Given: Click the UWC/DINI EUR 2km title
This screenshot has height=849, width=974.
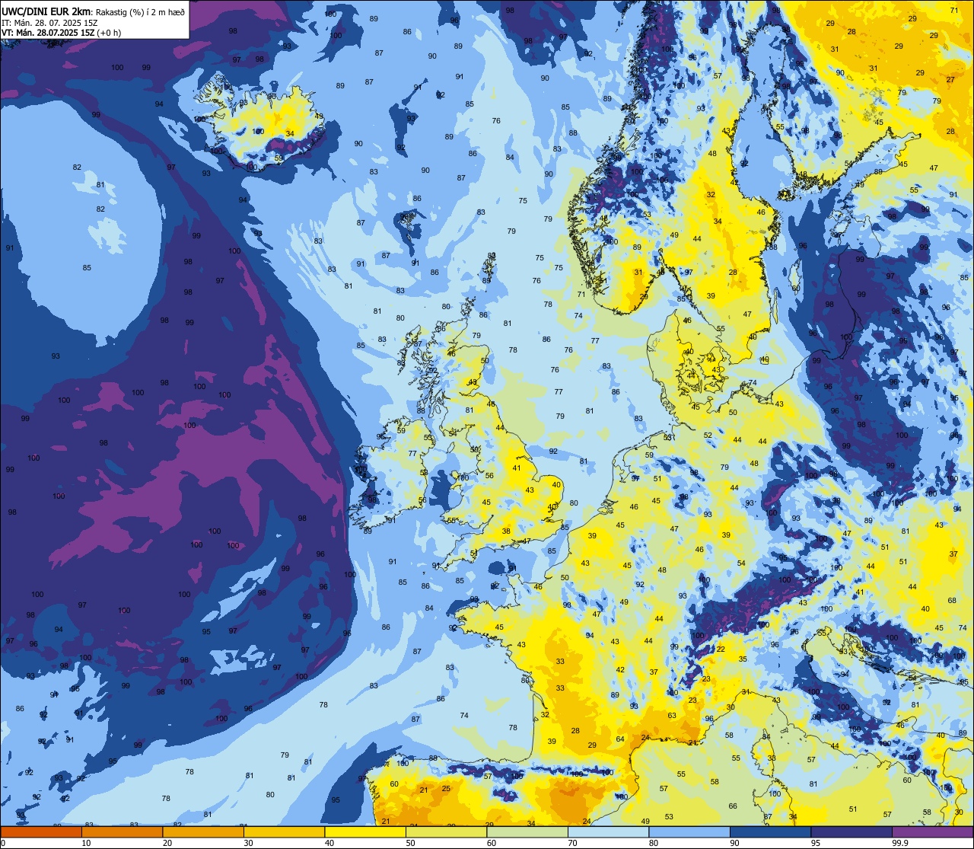Looking at the screenshot, I should tap(46, 11).
